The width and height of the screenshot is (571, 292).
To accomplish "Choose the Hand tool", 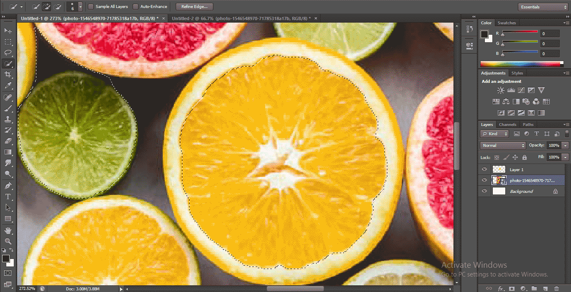I will 8,230.
